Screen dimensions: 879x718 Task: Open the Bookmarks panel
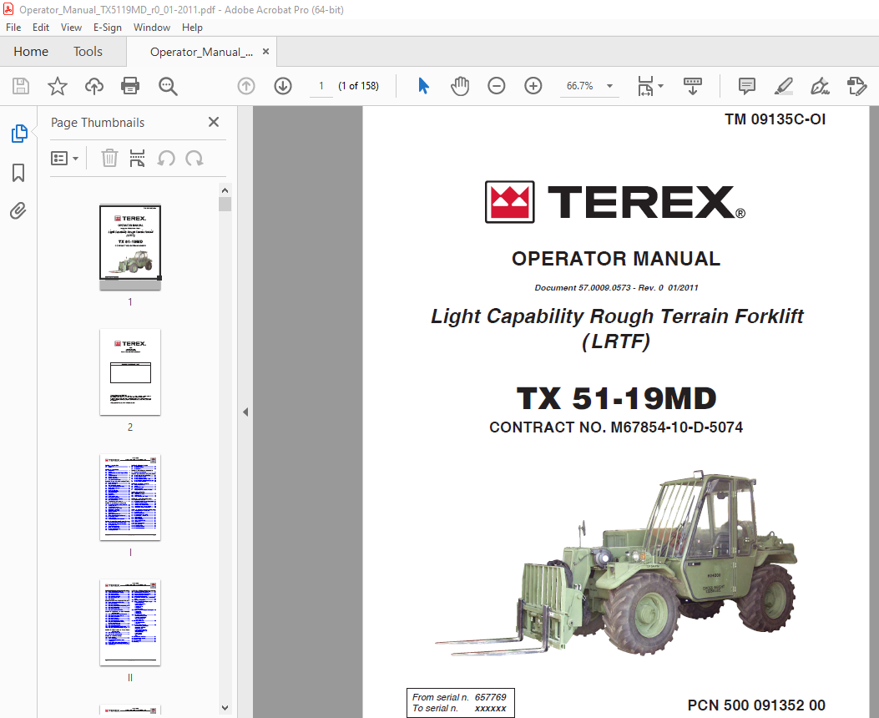[x=18, y=173]
